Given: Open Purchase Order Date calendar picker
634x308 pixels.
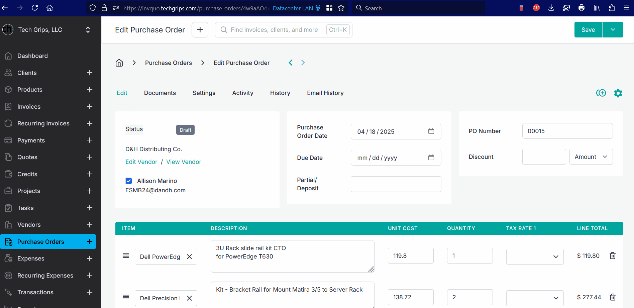Looking at the screenshot, I should [431, 131].
